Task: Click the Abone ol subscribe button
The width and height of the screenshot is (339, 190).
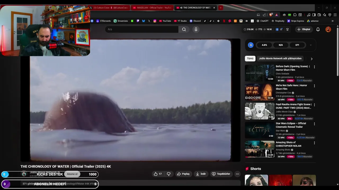Action: [x=72, y=174]
